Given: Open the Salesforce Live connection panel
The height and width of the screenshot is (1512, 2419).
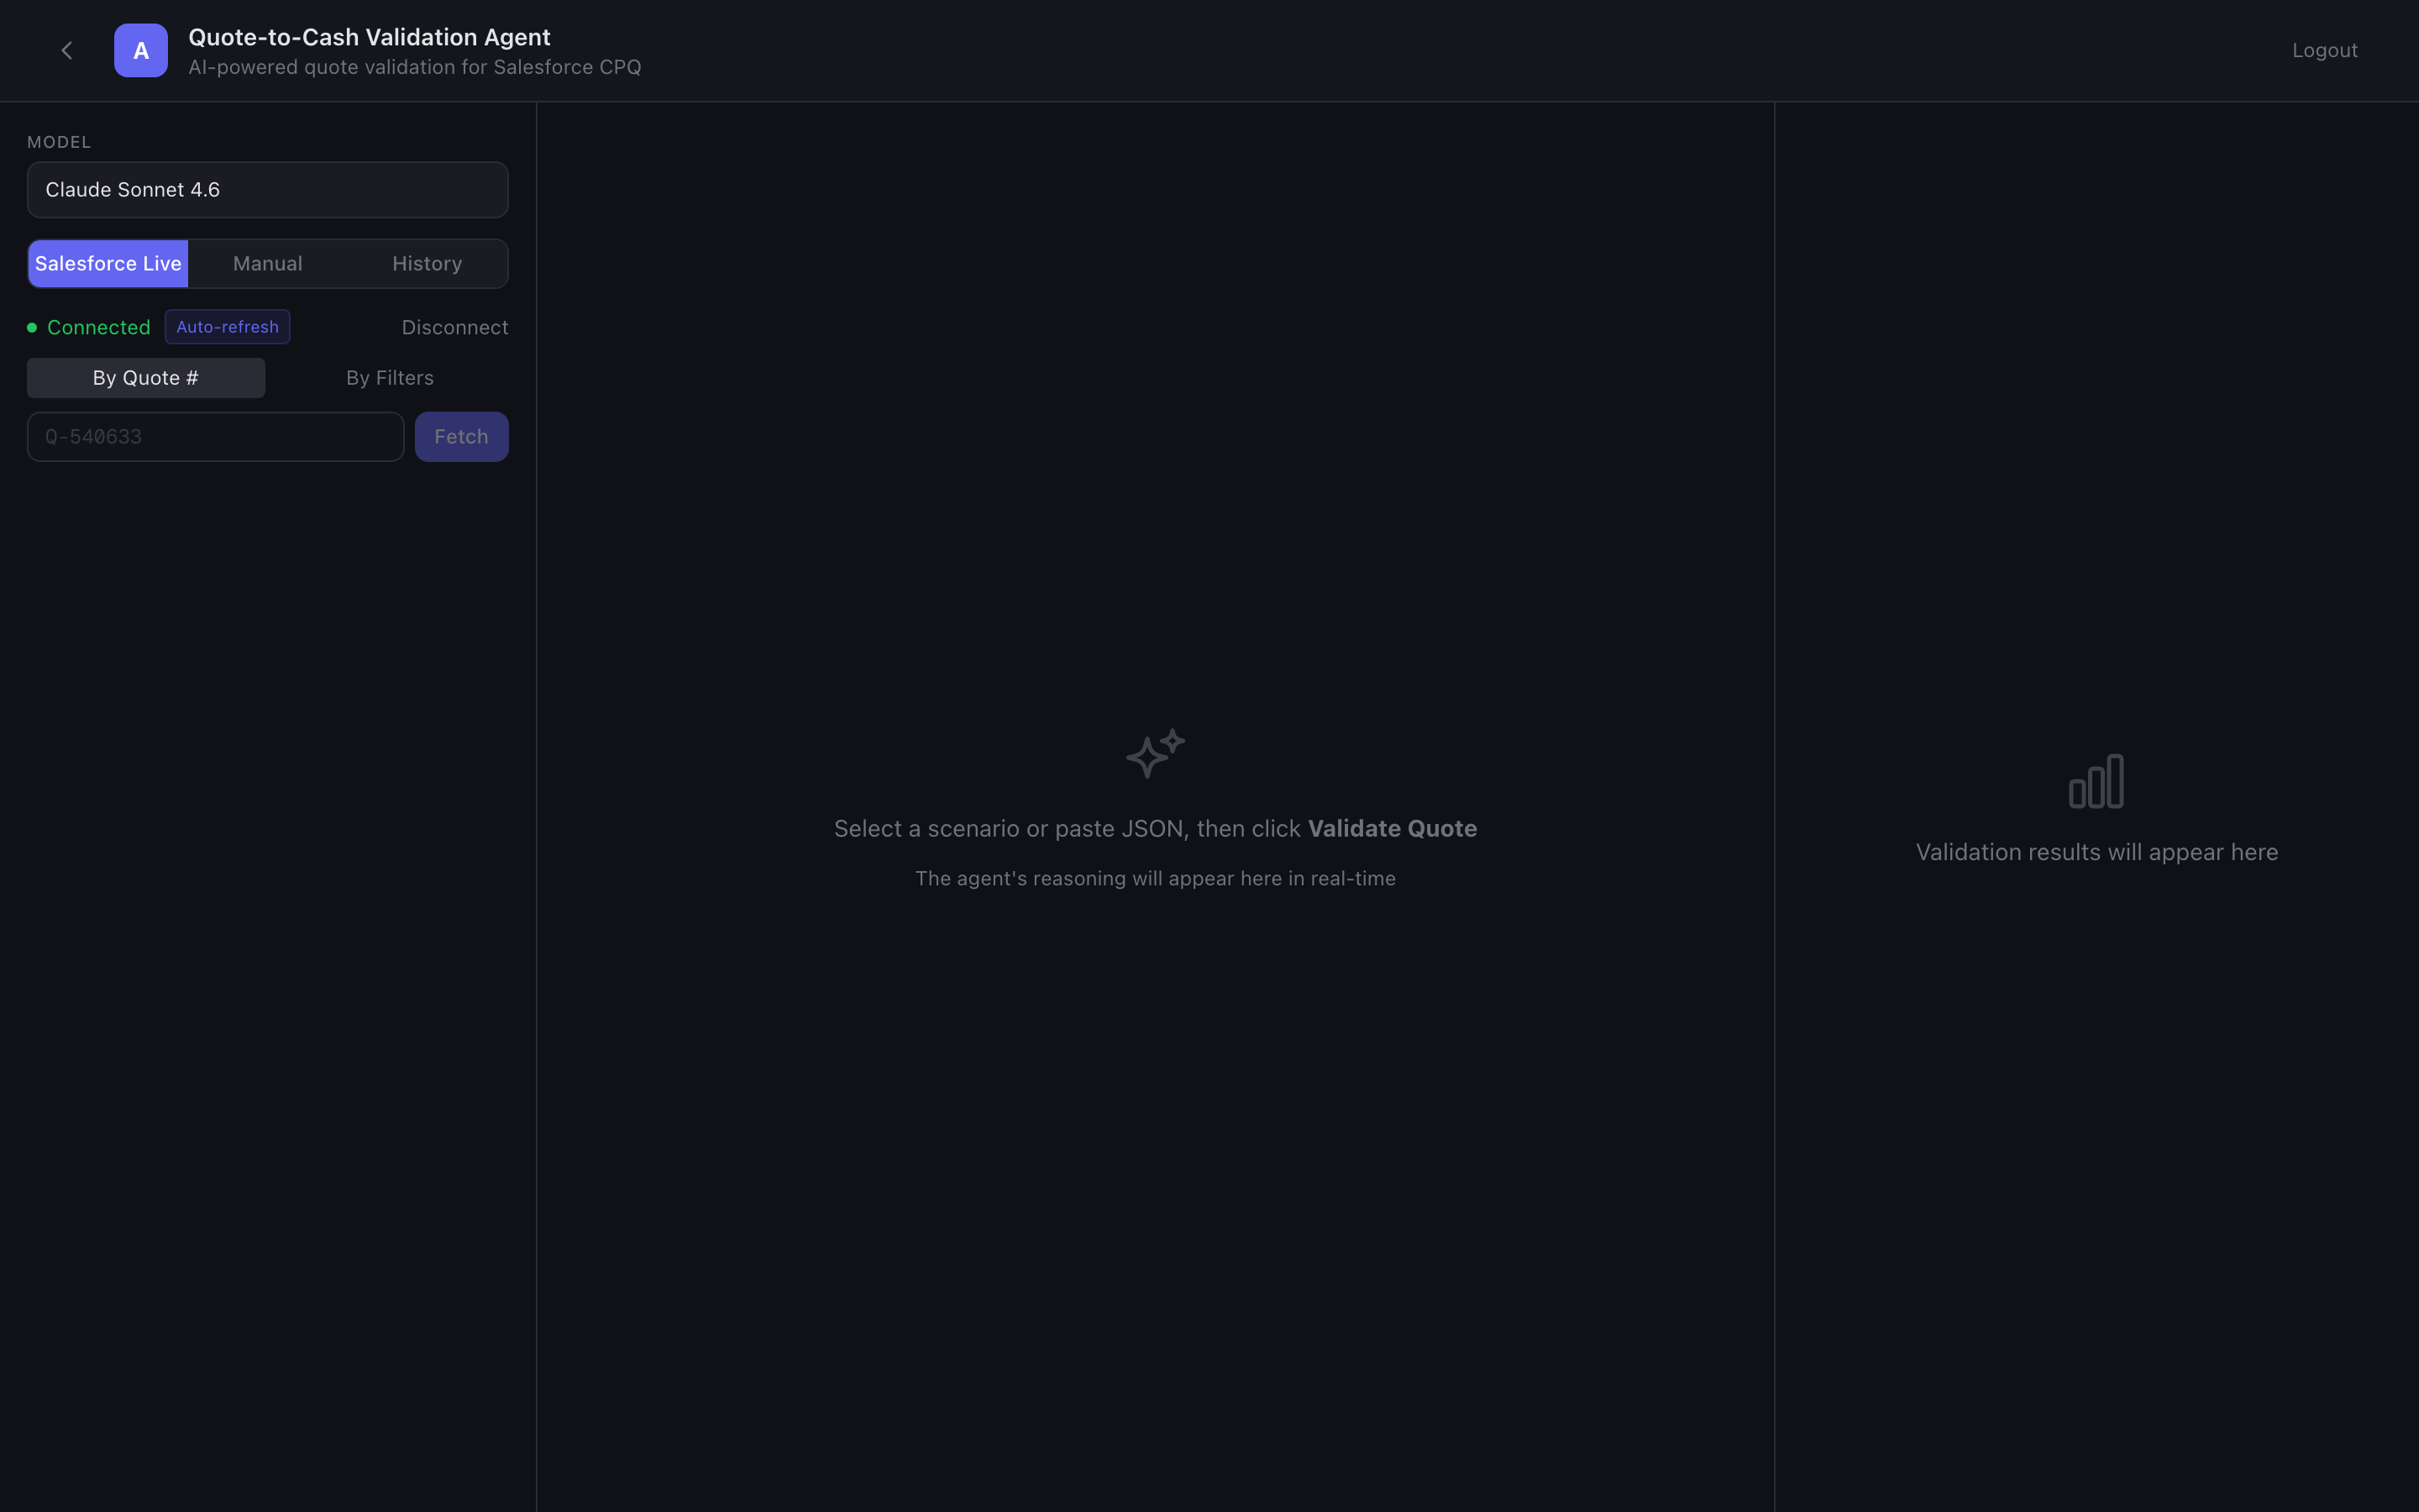Looking at the screenshot, I should [x=108, y=263].
